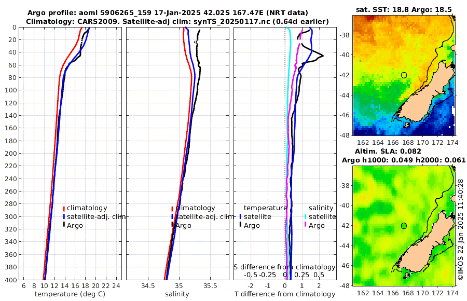
Task: Click longitude tick 162 on the SST map
Action: click(363, 142)
